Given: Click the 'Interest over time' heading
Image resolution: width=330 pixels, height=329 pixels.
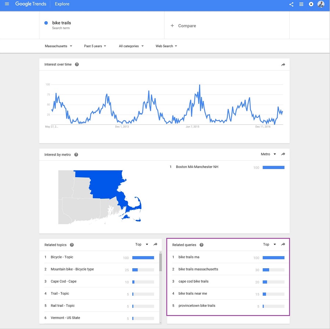Looking at the screenshot, I should pos(58,64).
